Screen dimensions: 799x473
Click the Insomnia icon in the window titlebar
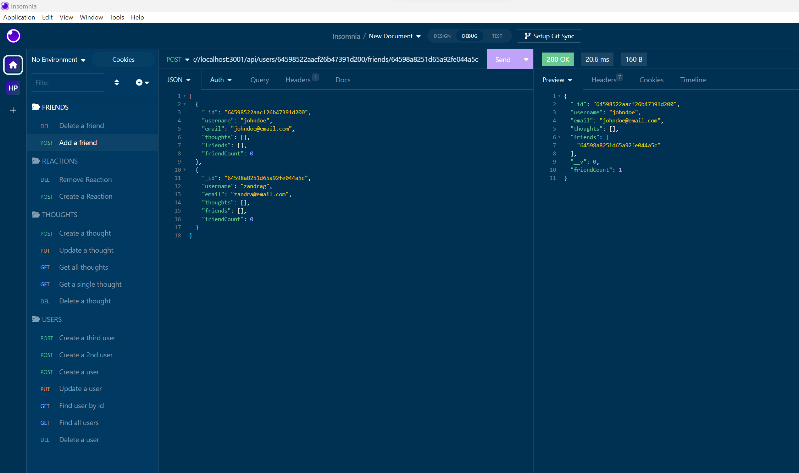pyautogui.click(x=5, y=6)
